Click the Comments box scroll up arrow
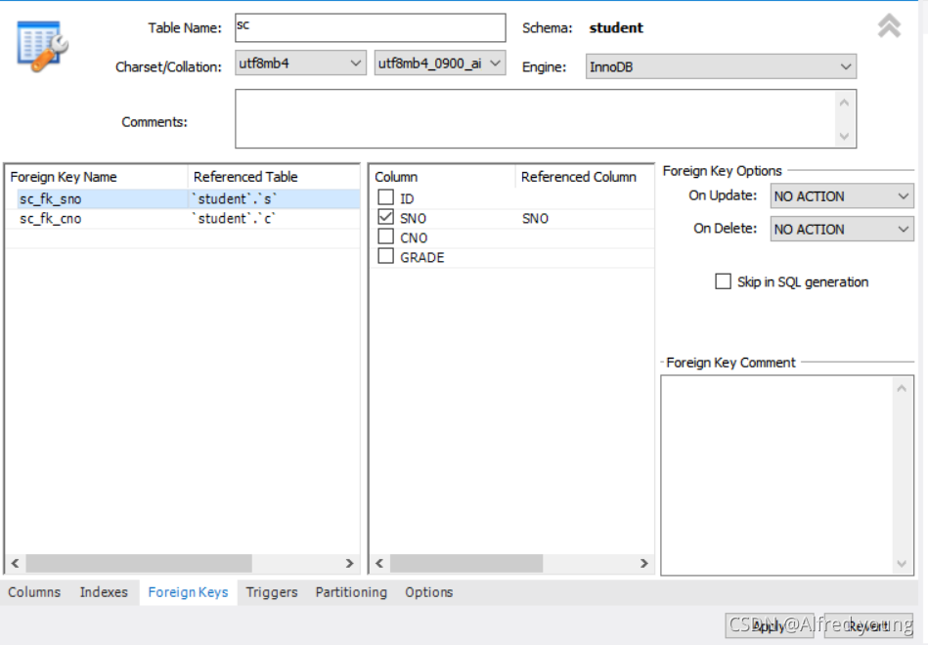The image size is (928, 645). (x=844, y=103)
